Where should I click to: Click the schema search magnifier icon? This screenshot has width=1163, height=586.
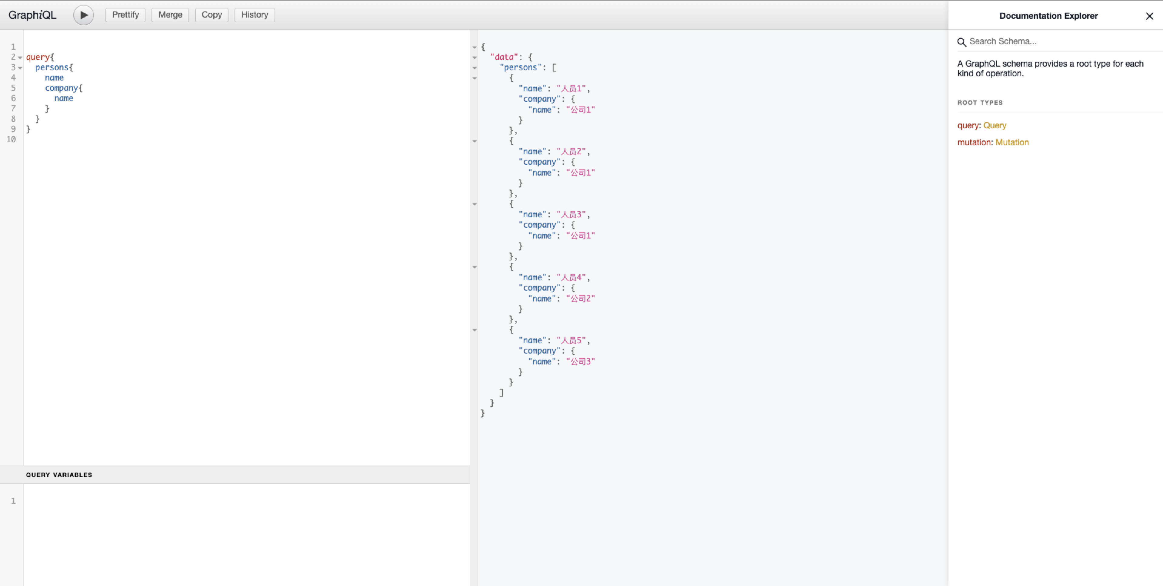tap(962, 42)
